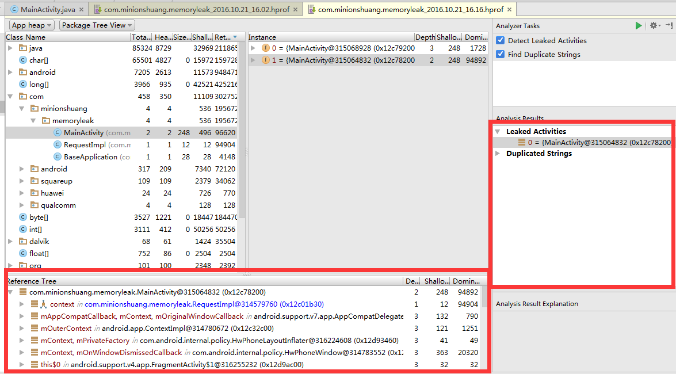Collapse the com package node
The height and width of the screenshot is (374, 676).
[11, 97]
